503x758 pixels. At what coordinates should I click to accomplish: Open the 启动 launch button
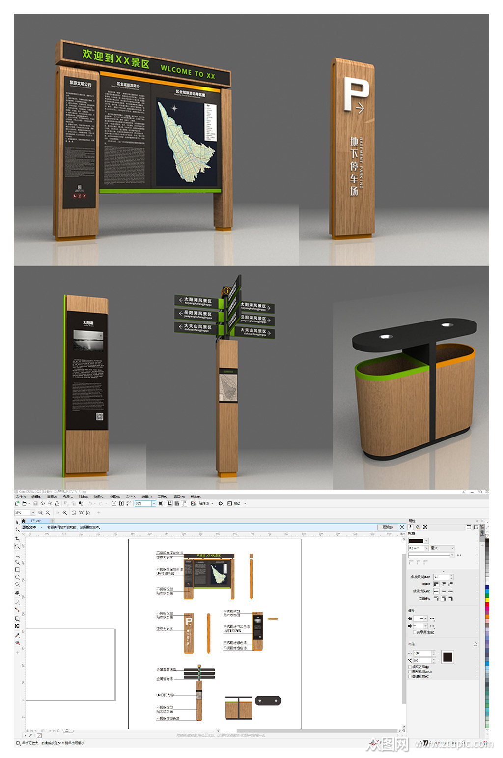point(237,504)
